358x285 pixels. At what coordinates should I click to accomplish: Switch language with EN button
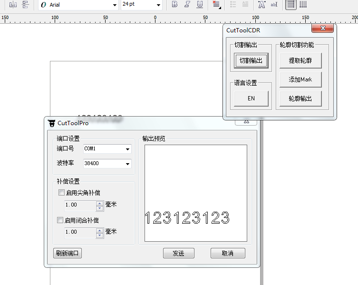pos(251,99)
